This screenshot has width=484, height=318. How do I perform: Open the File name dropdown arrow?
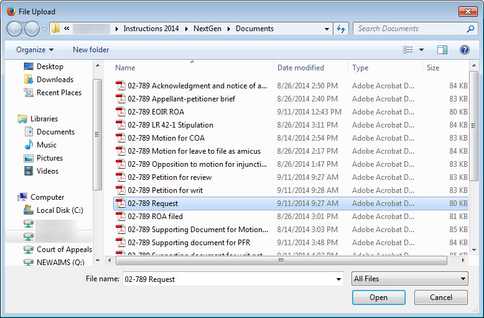338,279
